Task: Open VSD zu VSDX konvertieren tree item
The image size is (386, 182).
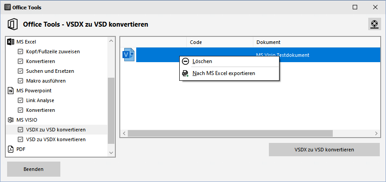Action: coord(56,139)
